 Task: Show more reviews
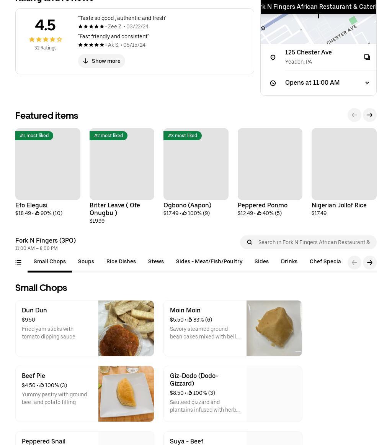tap(101, 61)
